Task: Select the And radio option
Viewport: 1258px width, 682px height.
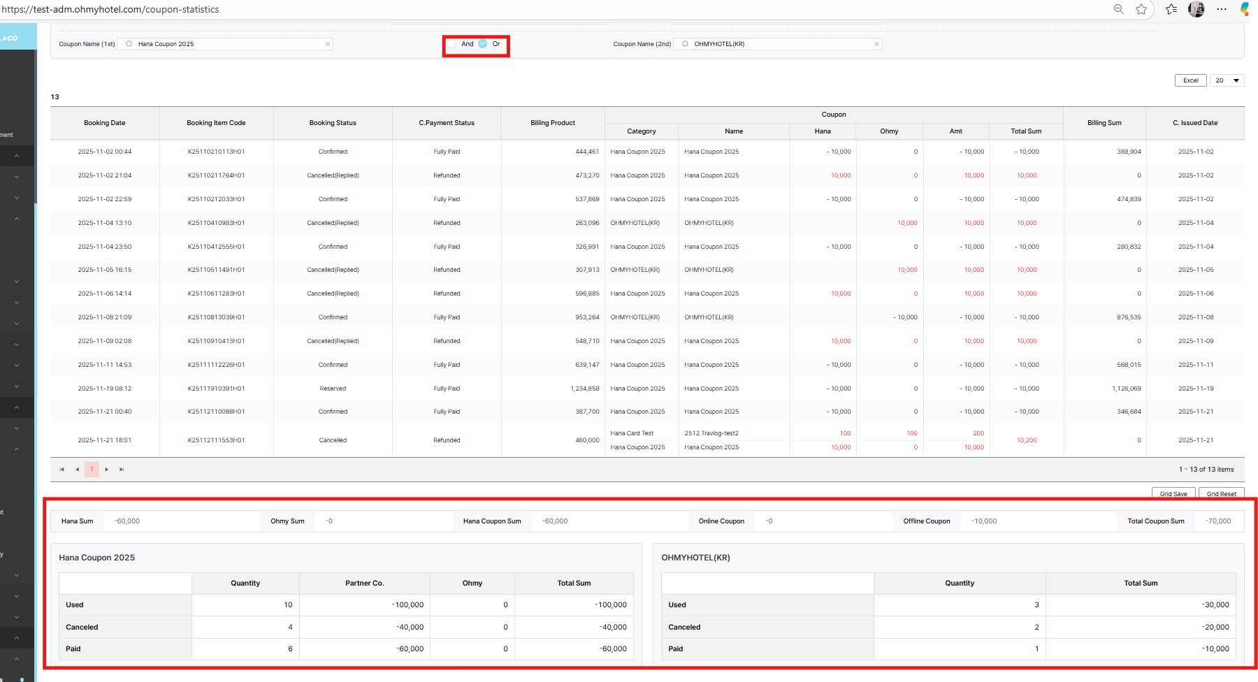Action: point(452,44)
